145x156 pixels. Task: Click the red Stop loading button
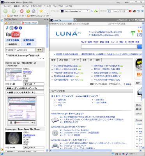[x=22, y=11]
